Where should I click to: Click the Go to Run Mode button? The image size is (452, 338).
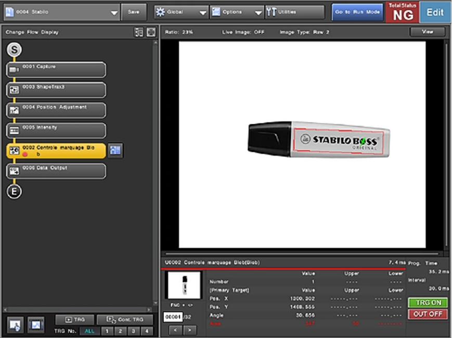[356, 12]
